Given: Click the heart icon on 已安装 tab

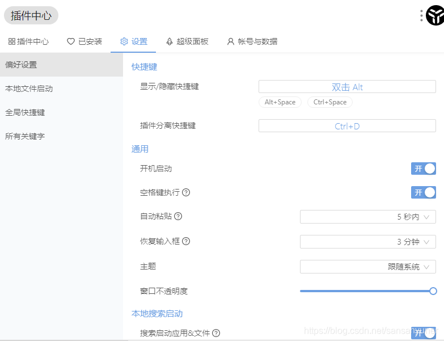Looking at the screenshot, I should 71,41.
